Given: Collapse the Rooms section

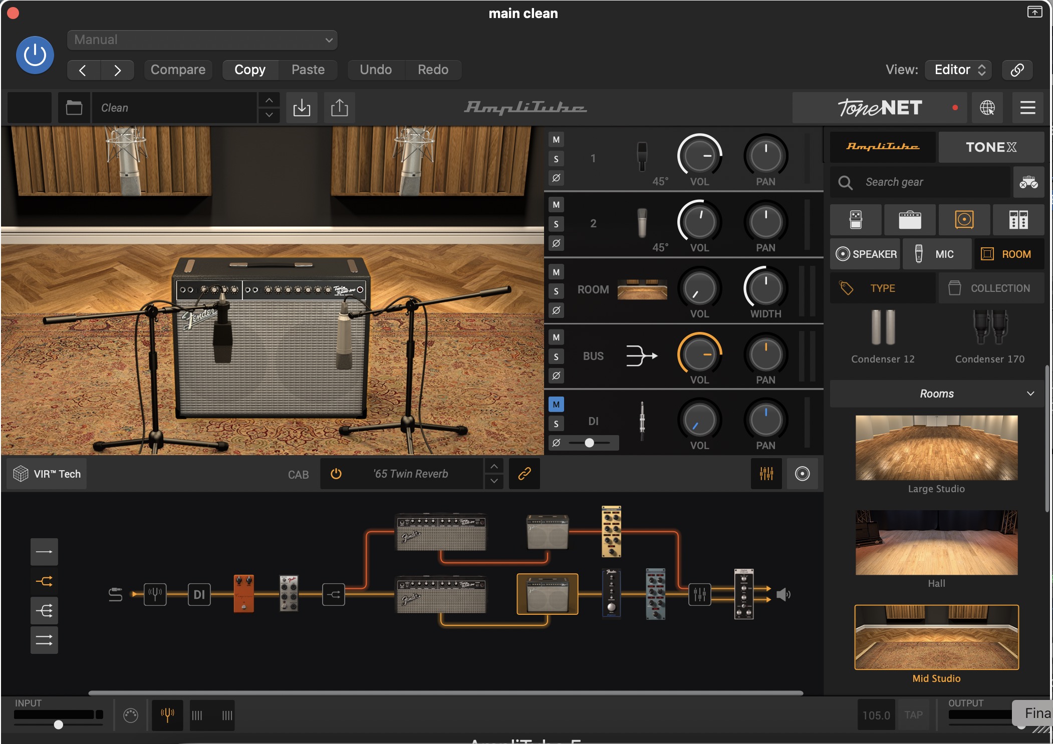Looking at the screenshot, I should coord(937,394).
